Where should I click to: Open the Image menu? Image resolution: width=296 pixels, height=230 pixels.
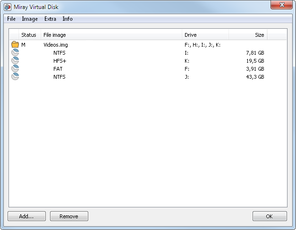(30, 19)
